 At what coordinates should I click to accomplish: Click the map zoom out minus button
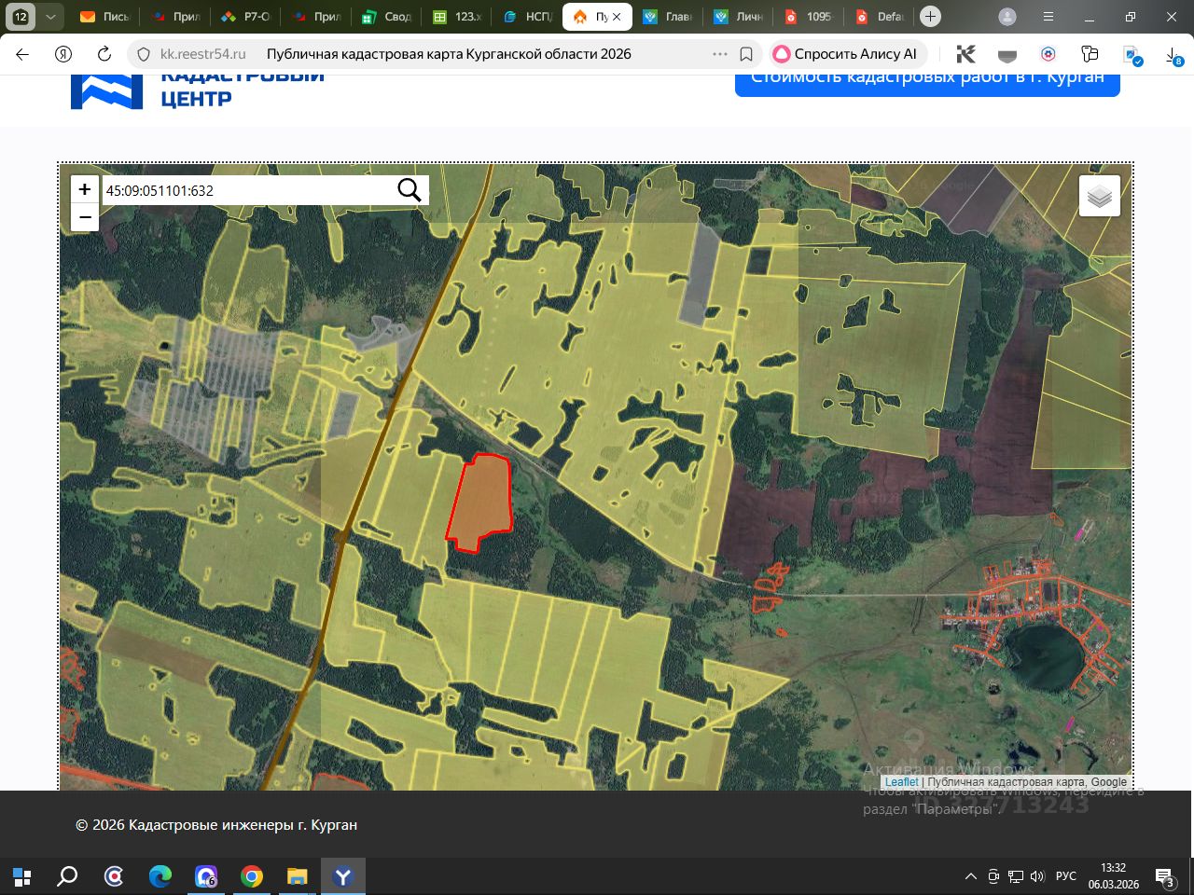[x=84, y=217]
